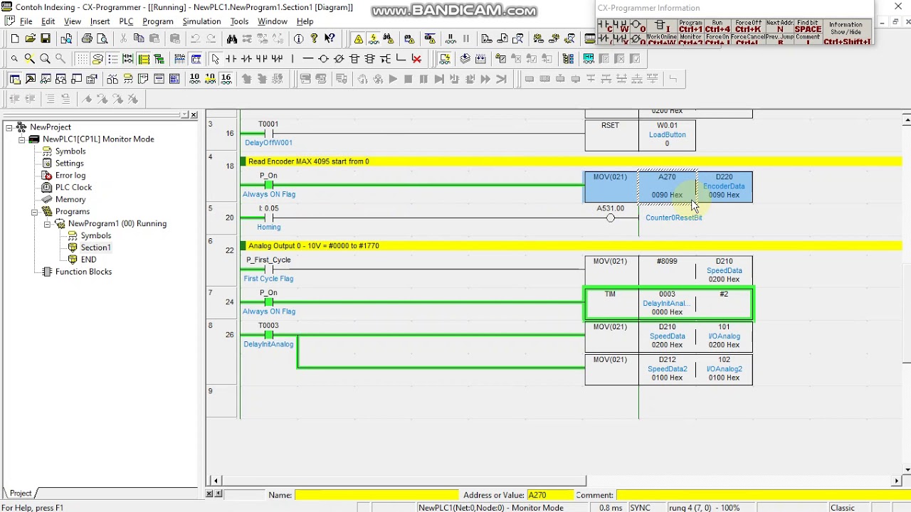This screenshot has width=911, height=512.
Task: Click the red X delete line icon
Action: tap(416, 59)
